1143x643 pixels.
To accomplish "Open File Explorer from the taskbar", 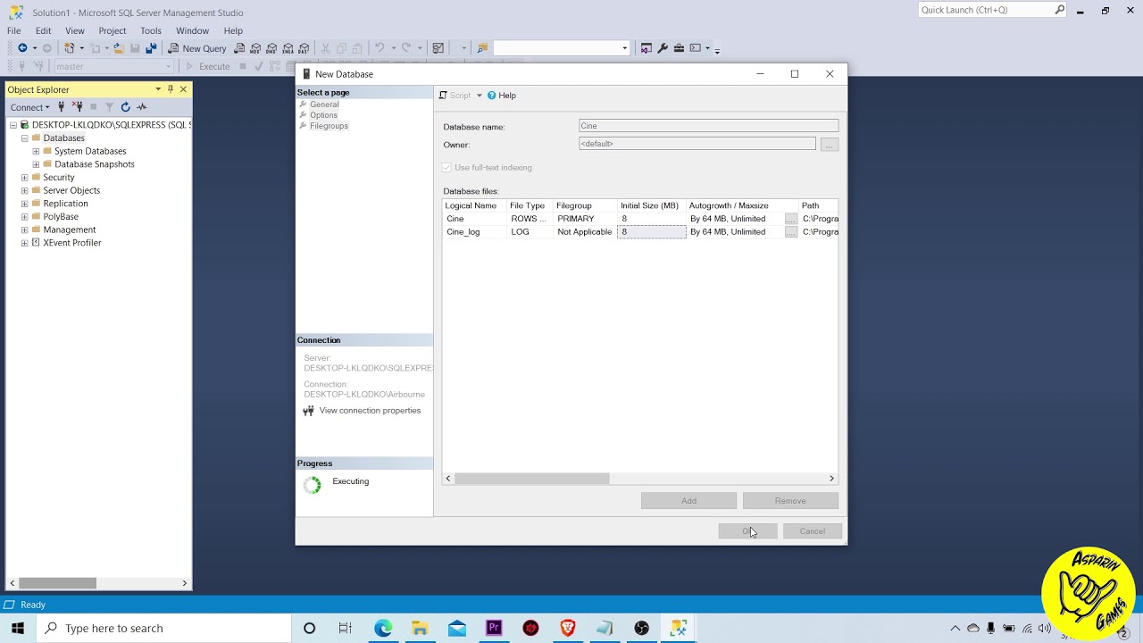I will pos(420,628).
